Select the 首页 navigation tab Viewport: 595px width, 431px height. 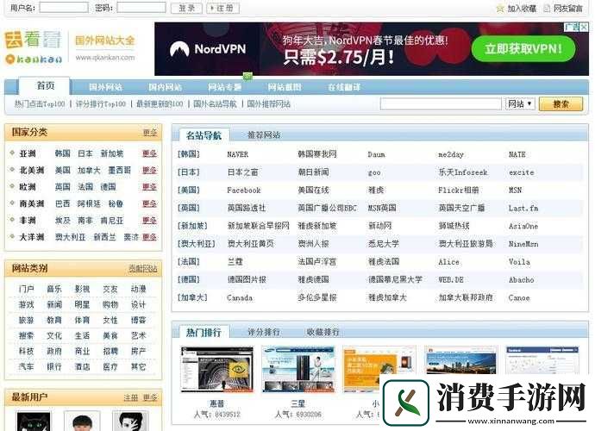pyautogui.click(x=46, y=85)
